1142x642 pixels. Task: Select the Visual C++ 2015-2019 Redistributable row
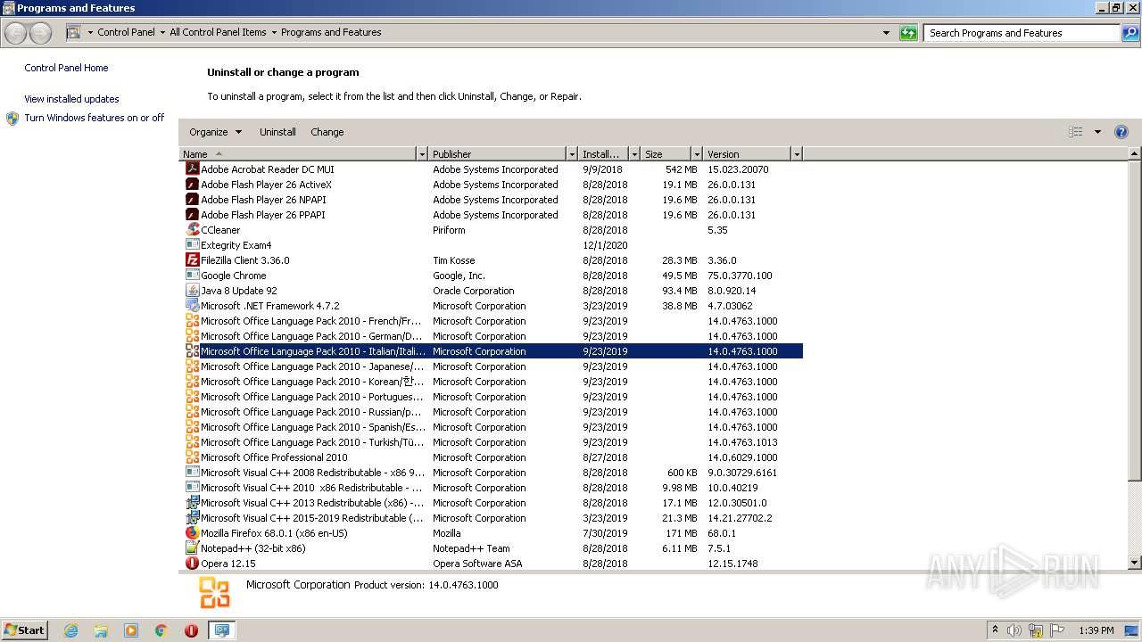(492, 518)
